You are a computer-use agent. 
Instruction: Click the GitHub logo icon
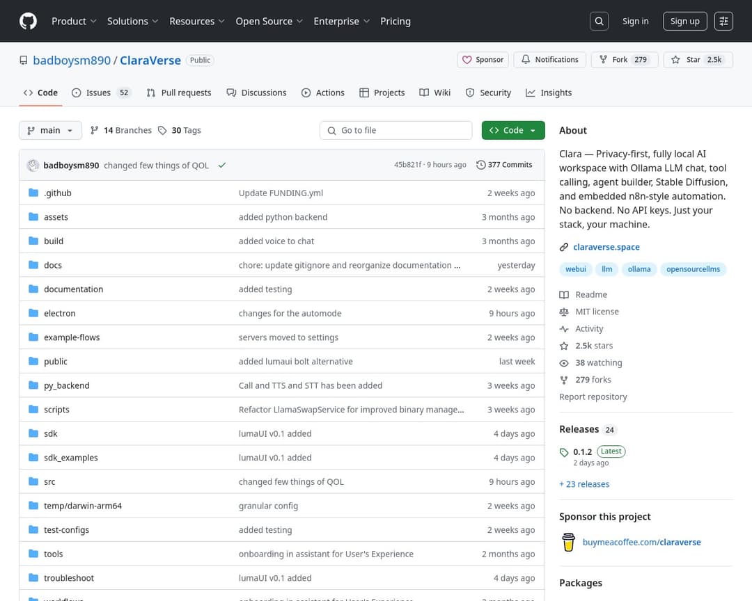(x=29, y=21)
